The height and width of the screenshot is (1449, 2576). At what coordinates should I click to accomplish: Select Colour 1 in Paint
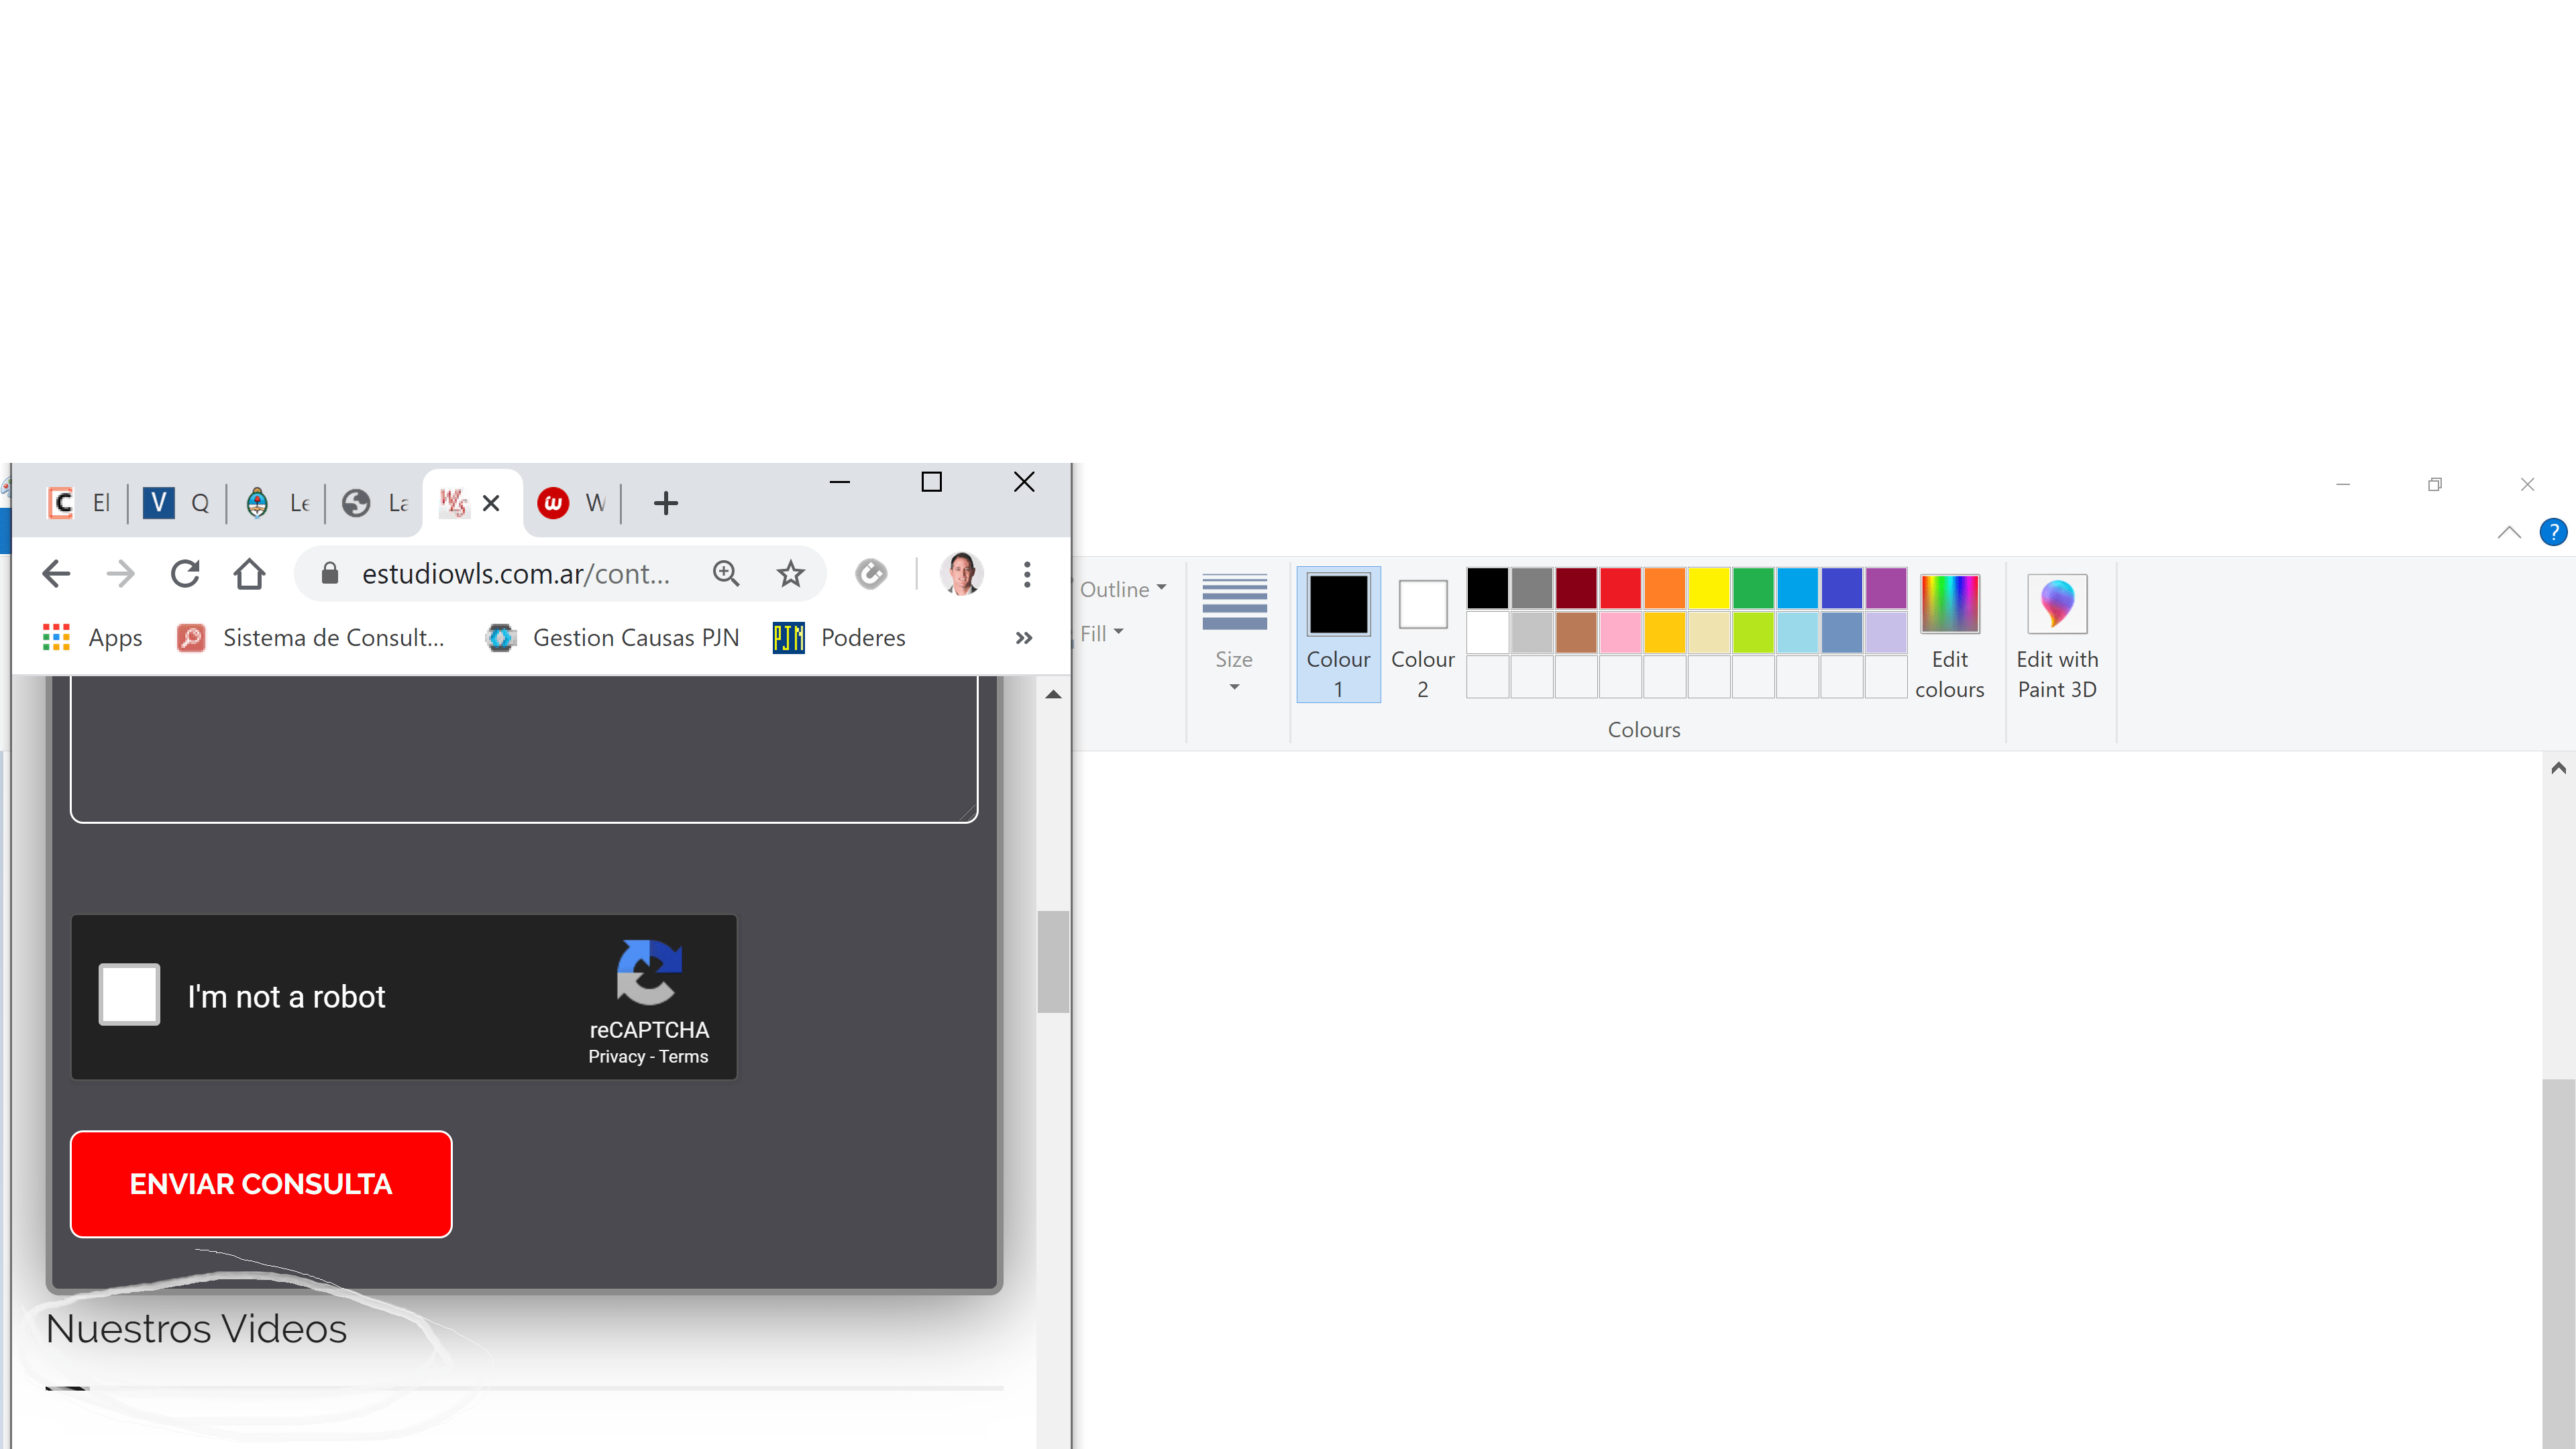coord(1338,634)
